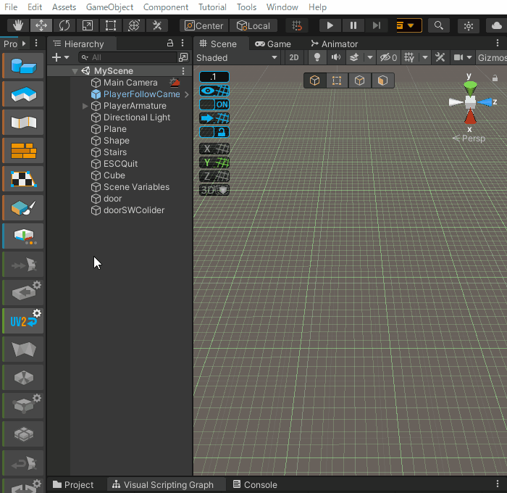Toggle scene lighting bulb icon

click(x=317, y=58)
